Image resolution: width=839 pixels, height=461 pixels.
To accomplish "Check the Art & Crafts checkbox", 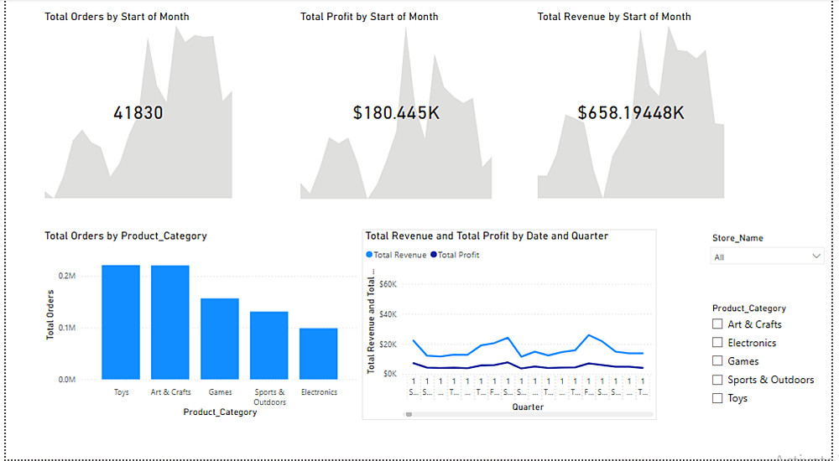I will click(717, 324).
